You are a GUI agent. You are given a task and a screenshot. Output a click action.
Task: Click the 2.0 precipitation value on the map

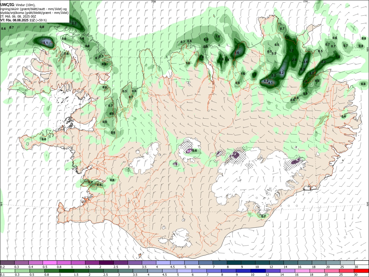tap(294, 60)
